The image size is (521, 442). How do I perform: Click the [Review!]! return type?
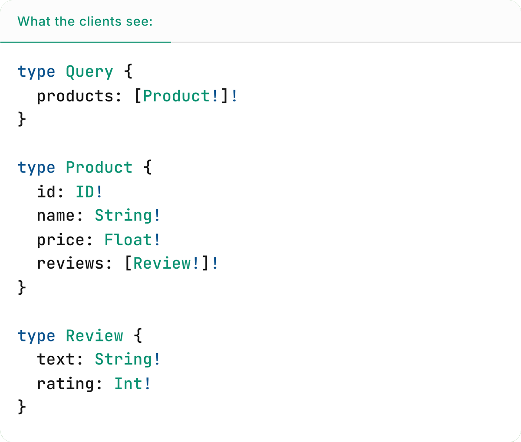[171, 263]
